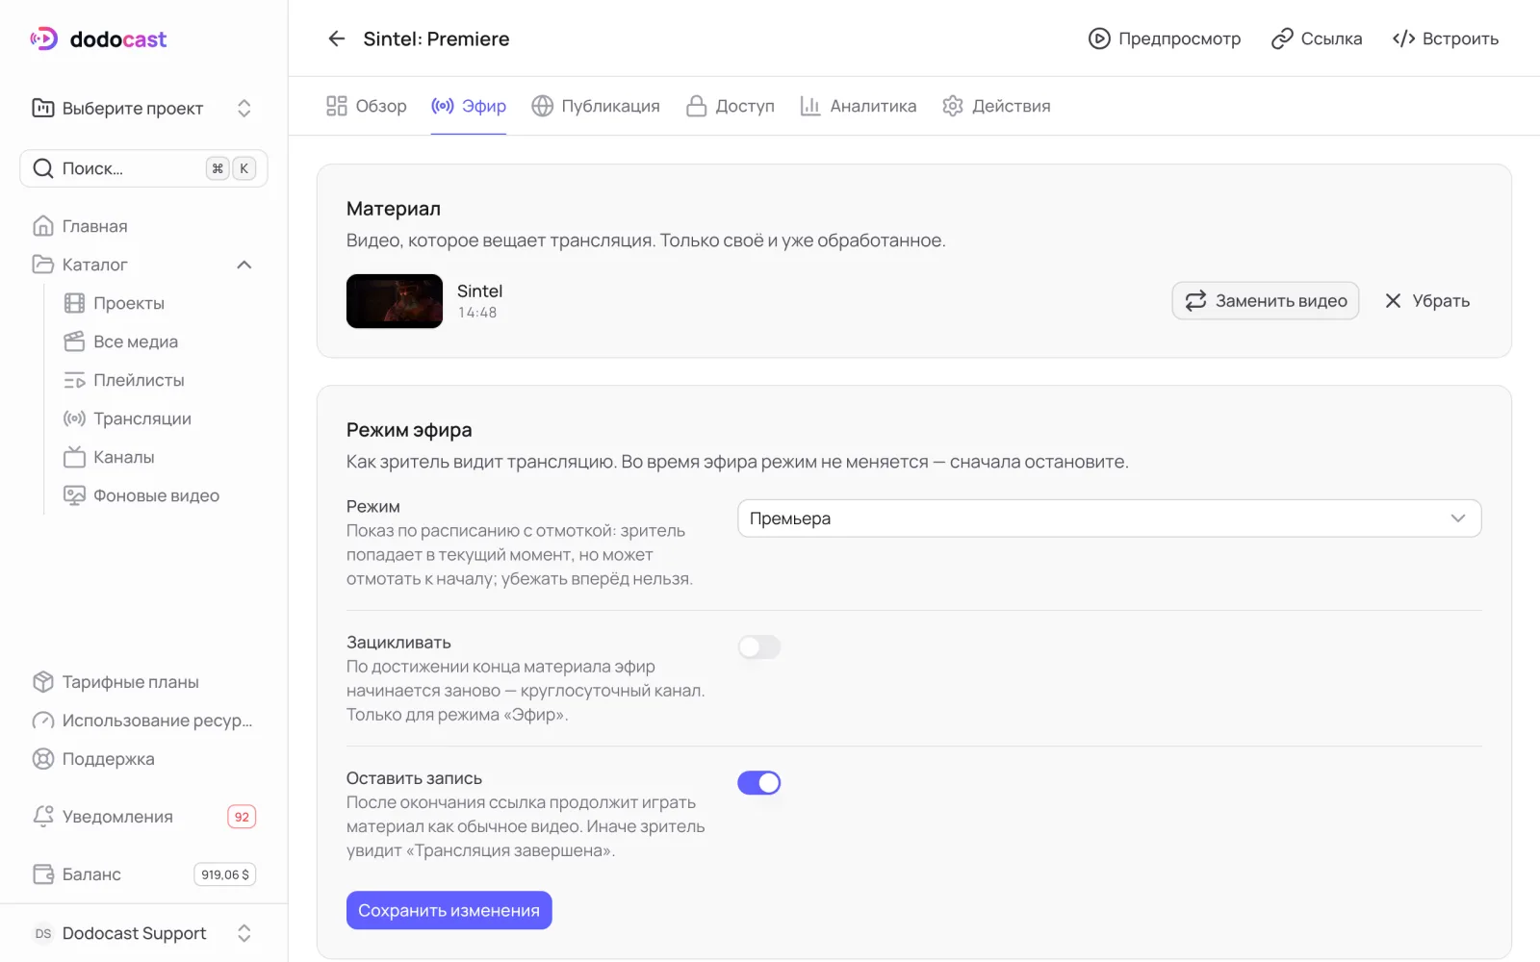Open the Встроить embed option
This screenshot has width=1540, height=962.
(x=1446, y=38)
